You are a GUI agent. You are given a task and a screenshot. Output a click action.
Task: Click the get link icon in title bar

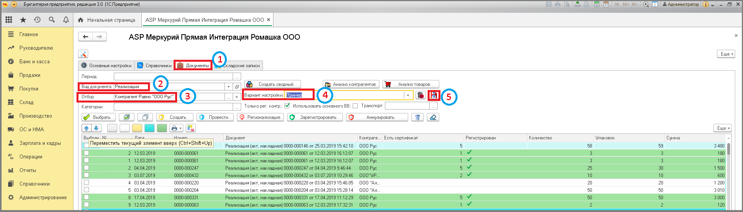click(x=578, y=4)
